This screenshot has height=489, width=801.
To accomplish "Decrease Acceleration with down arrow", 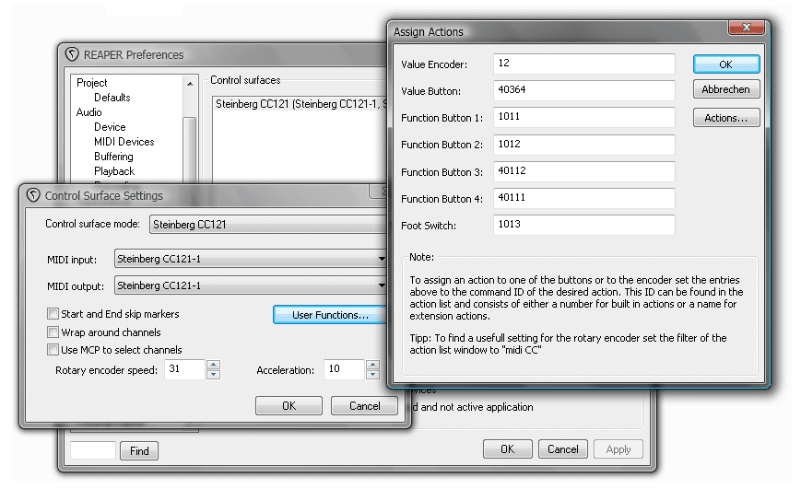I will pos(373,374).
